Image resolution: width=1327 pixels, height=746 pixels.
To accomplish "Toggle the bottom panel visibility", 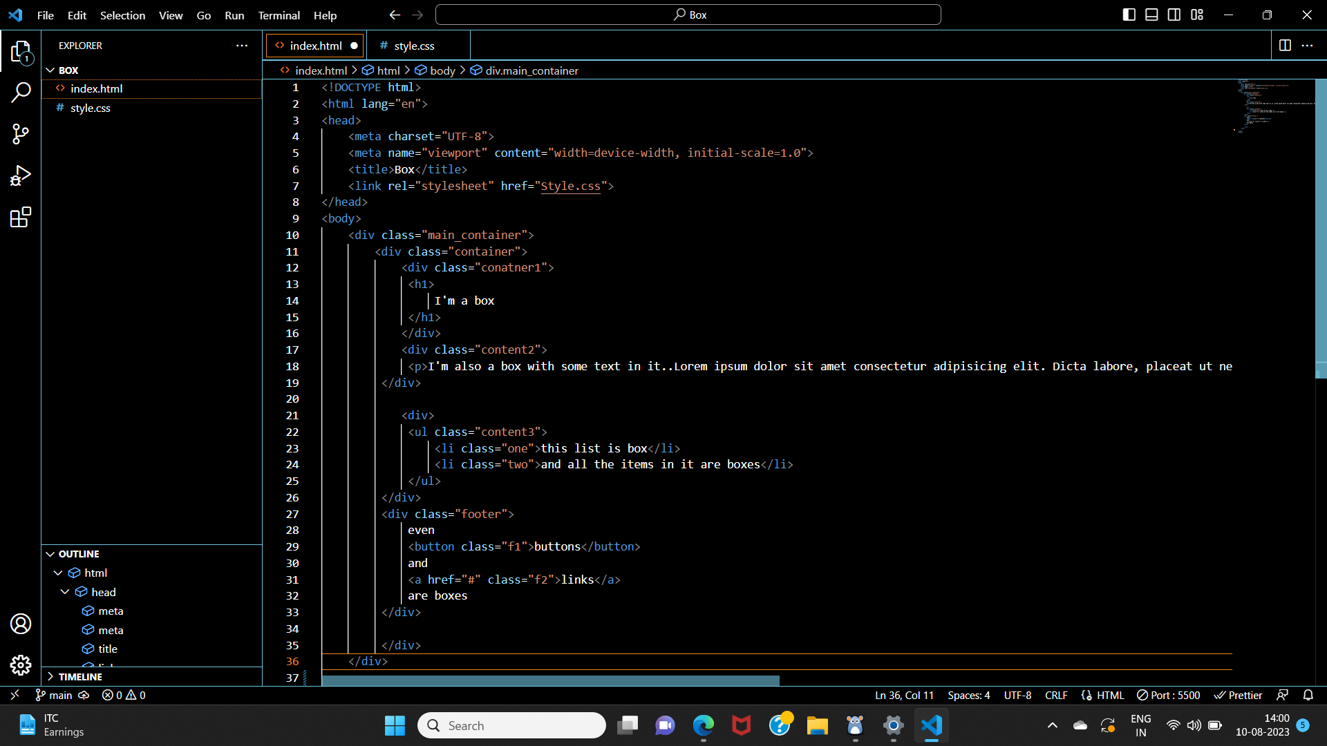I will point(1151,14).
